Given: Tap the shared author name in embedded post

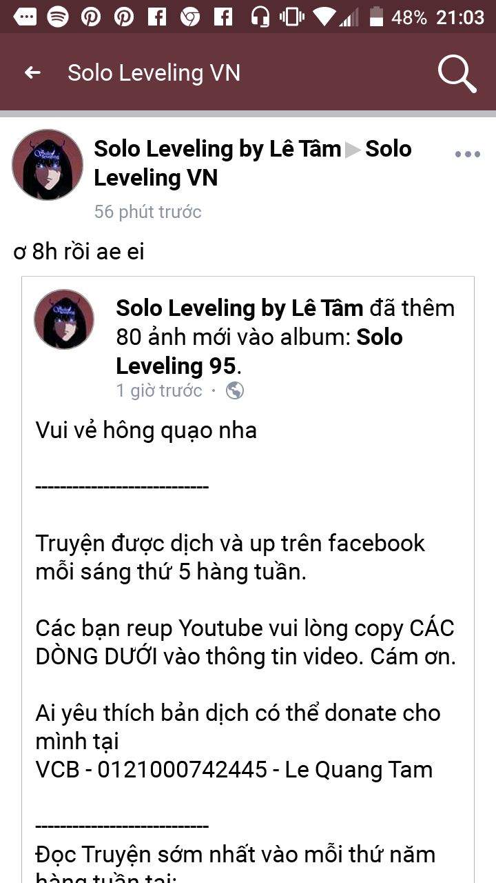Looking at the screenshot, I should point(240,308).
